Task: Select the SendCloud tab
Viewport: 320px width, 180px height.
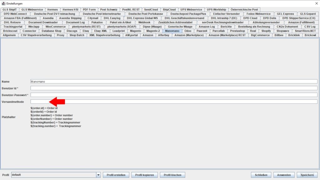Action: 151,10
